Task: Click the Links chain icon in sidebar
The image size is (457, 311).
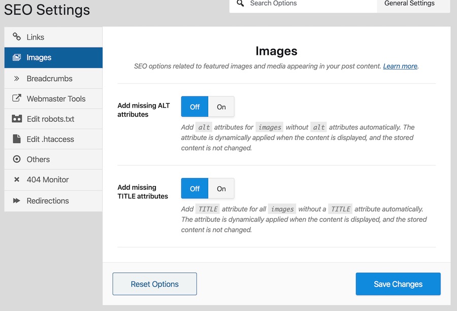Action: click(x=17, y=37)
